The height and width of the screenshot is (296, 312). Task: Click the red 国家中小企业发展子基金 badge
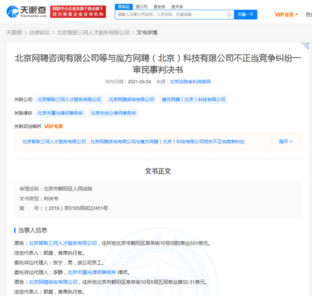(78, 11)
